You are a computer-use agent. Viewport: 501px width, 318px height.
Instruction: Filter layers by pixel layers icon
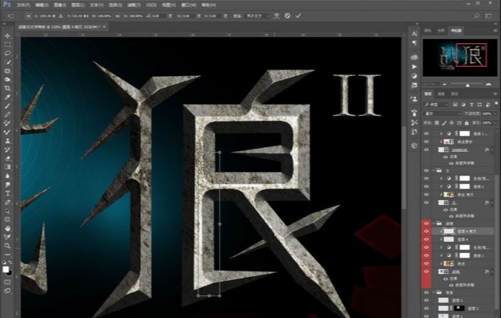[455, 105]
